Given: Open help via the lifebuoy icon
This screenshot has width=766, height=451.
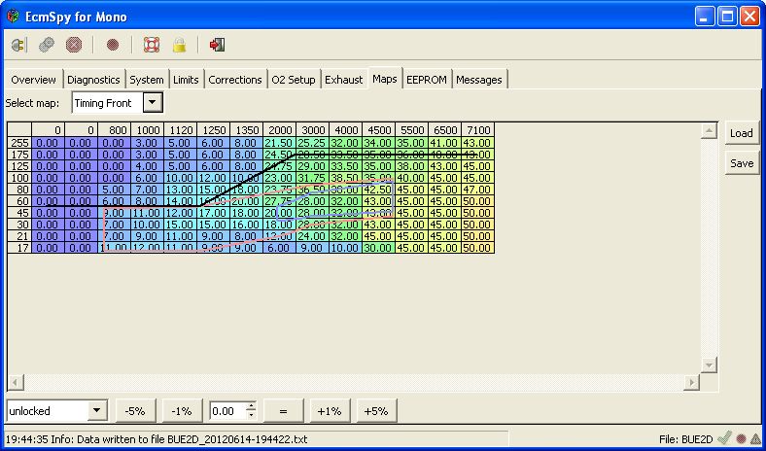Looking at the screenshot, I should point(151,45).
